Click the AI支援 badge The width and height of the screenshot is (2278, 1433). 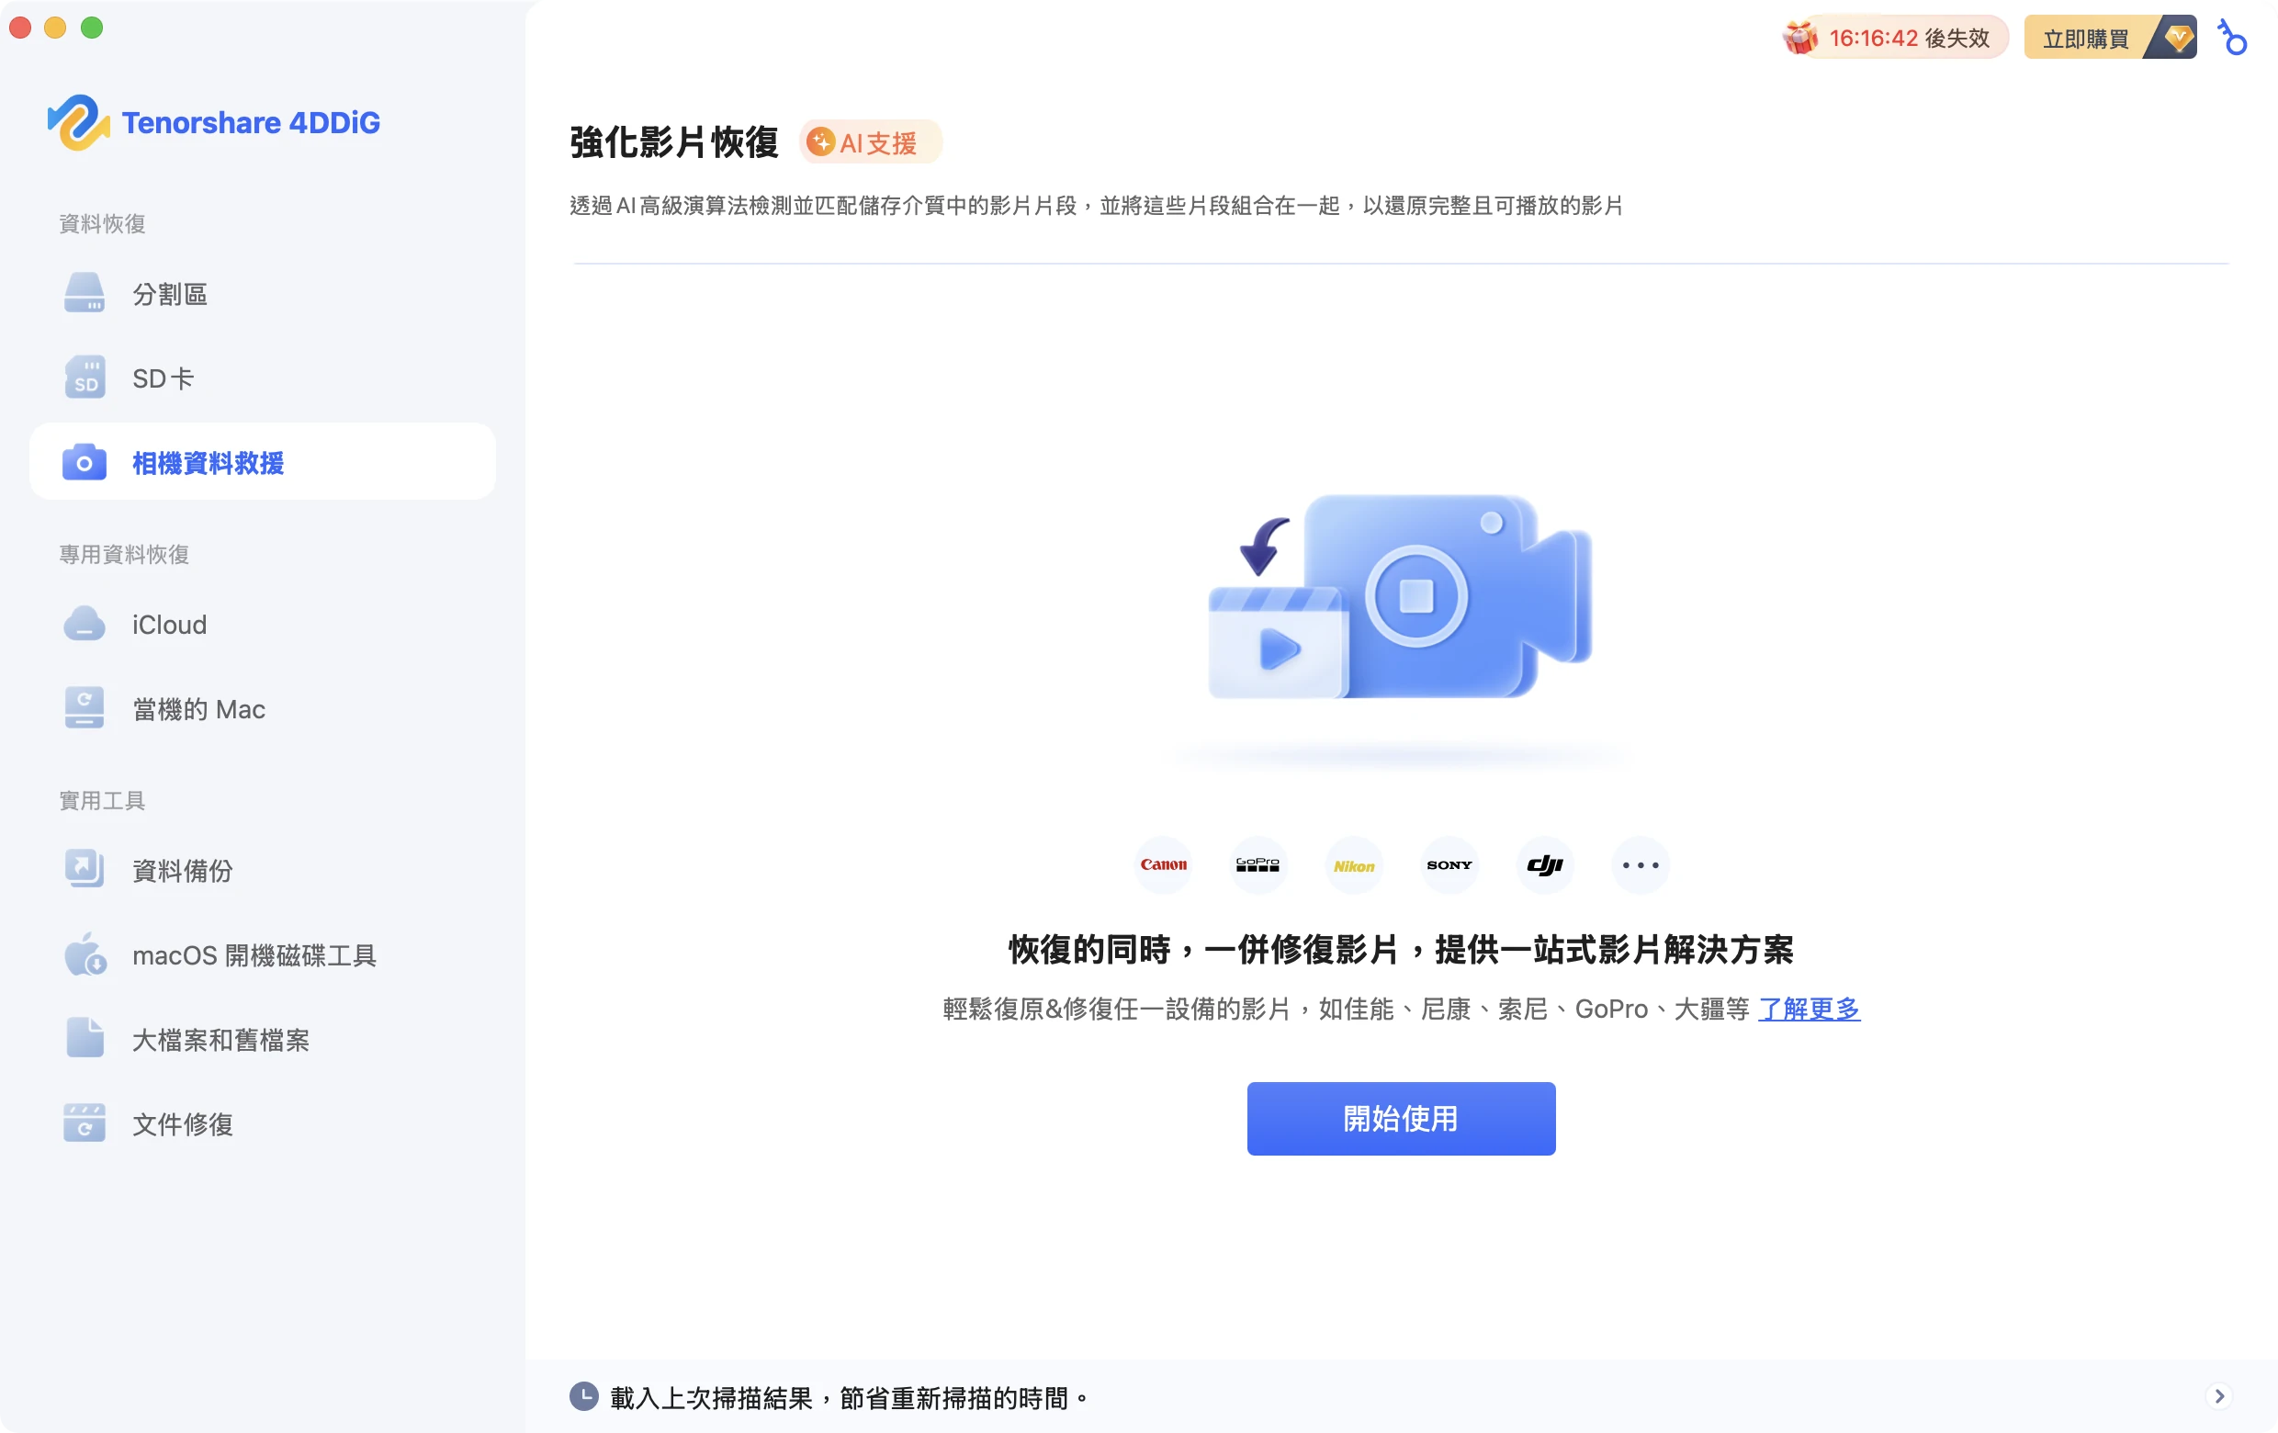point(869,142)
